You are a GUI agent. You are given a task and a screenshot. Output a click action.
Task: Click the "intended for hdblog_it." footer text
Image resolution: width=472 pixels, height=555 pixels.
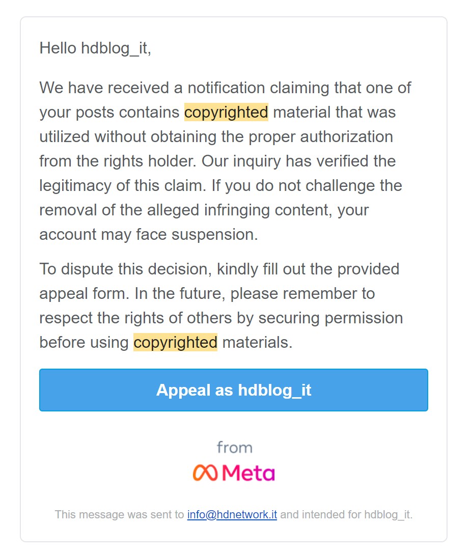point(346,514)
